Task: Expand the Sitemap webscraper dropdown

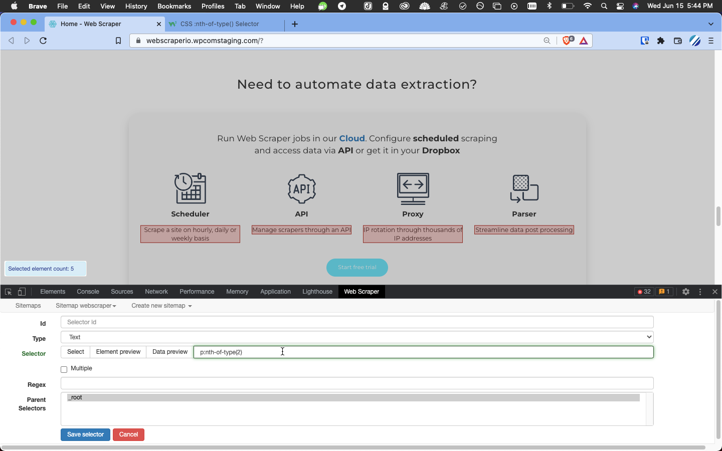Action: click(x=86, y=306)
